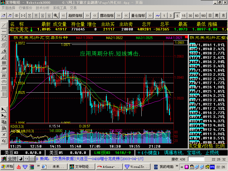The image size is (228, 171).
Task: Switch to the Athena taskbar window
Action: point(109,167)
